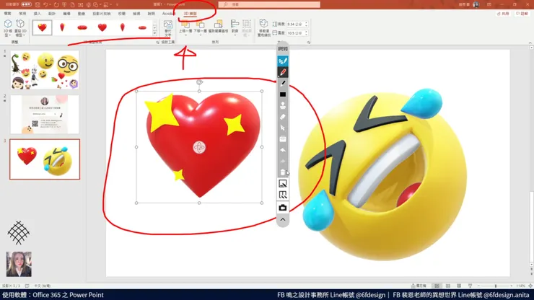Increase height with the stepper up arrow
This screenshot has height=300, width=534.
point(306,23)
